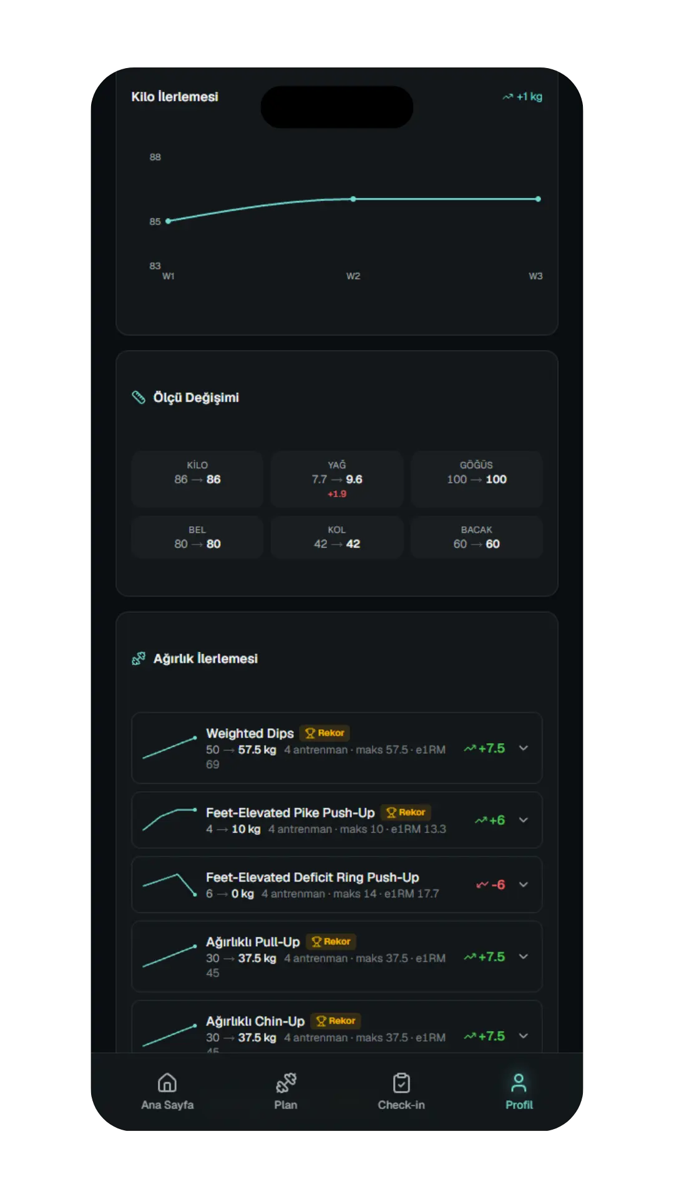This screenshot has width=674, height=1199.
Task: Select the Profil person icon
Action: [519, 1082]
